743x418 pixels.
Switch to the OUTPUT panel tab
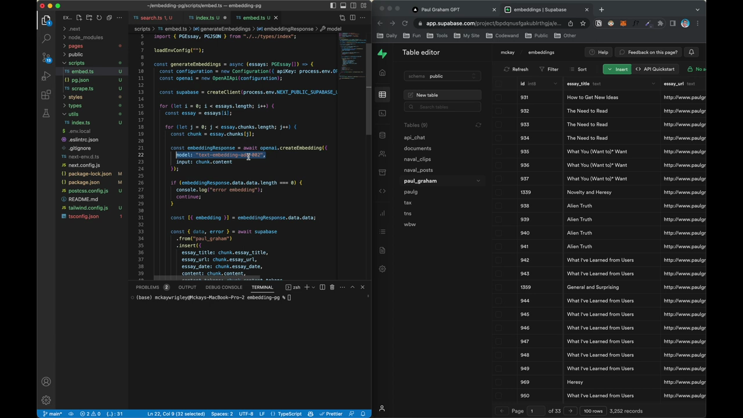pyautogui.click(x=187, y=287)
